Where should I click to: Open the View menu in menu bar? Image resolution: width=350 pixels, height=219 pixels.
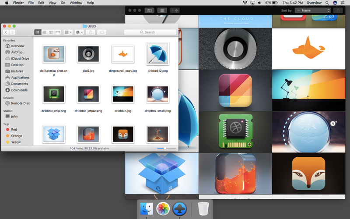[52, 3]
